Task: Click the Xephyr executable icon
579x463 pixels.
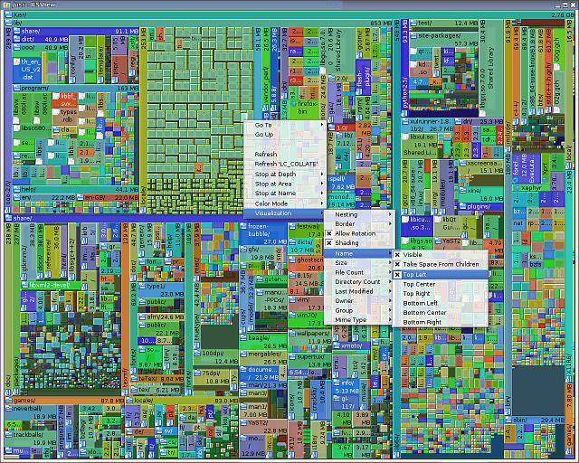Action: [517, 188]
